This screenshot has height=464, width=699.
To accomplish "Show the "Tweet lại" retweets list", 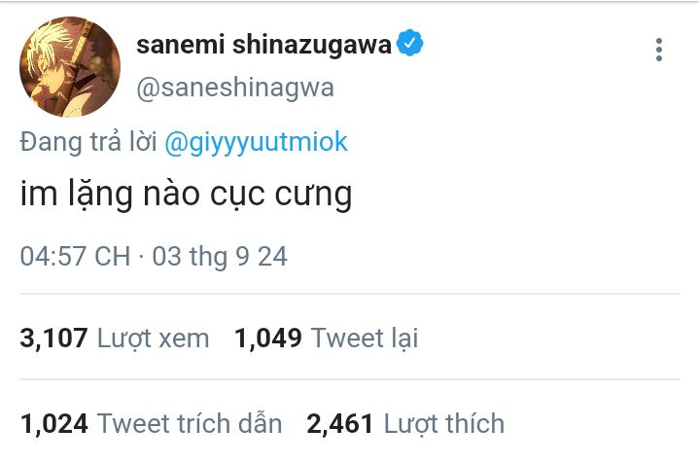I will pos(365,338).
